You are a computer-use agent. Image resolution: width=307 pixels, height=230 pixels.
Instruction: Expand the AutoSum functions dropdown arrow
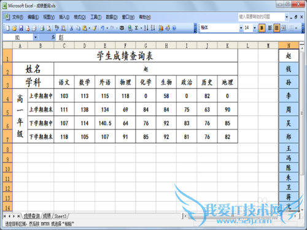point(141,28)
